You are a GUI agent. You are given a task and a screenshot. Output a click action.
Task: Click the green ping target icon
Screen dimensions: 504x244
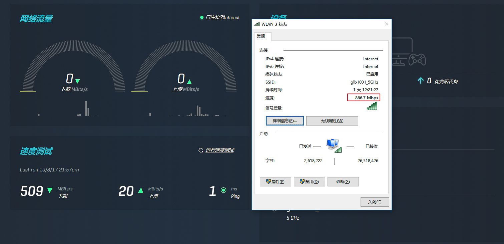223,190
